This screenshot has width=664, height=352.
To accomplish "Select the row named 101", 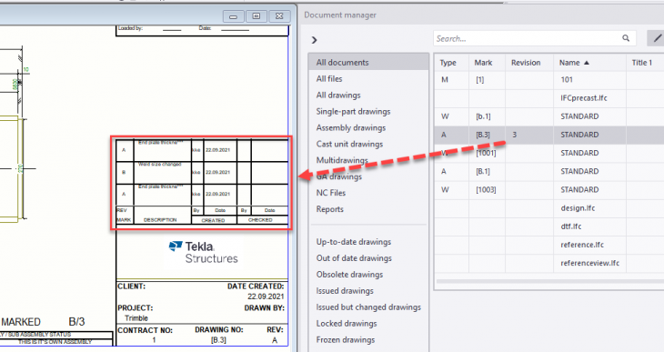I will click(x=549, y=80).
